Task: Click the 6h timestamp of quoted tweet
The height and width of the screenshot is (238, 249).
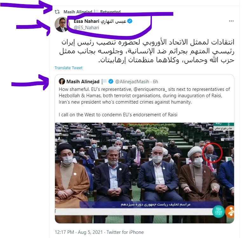Action: [156, 81]
